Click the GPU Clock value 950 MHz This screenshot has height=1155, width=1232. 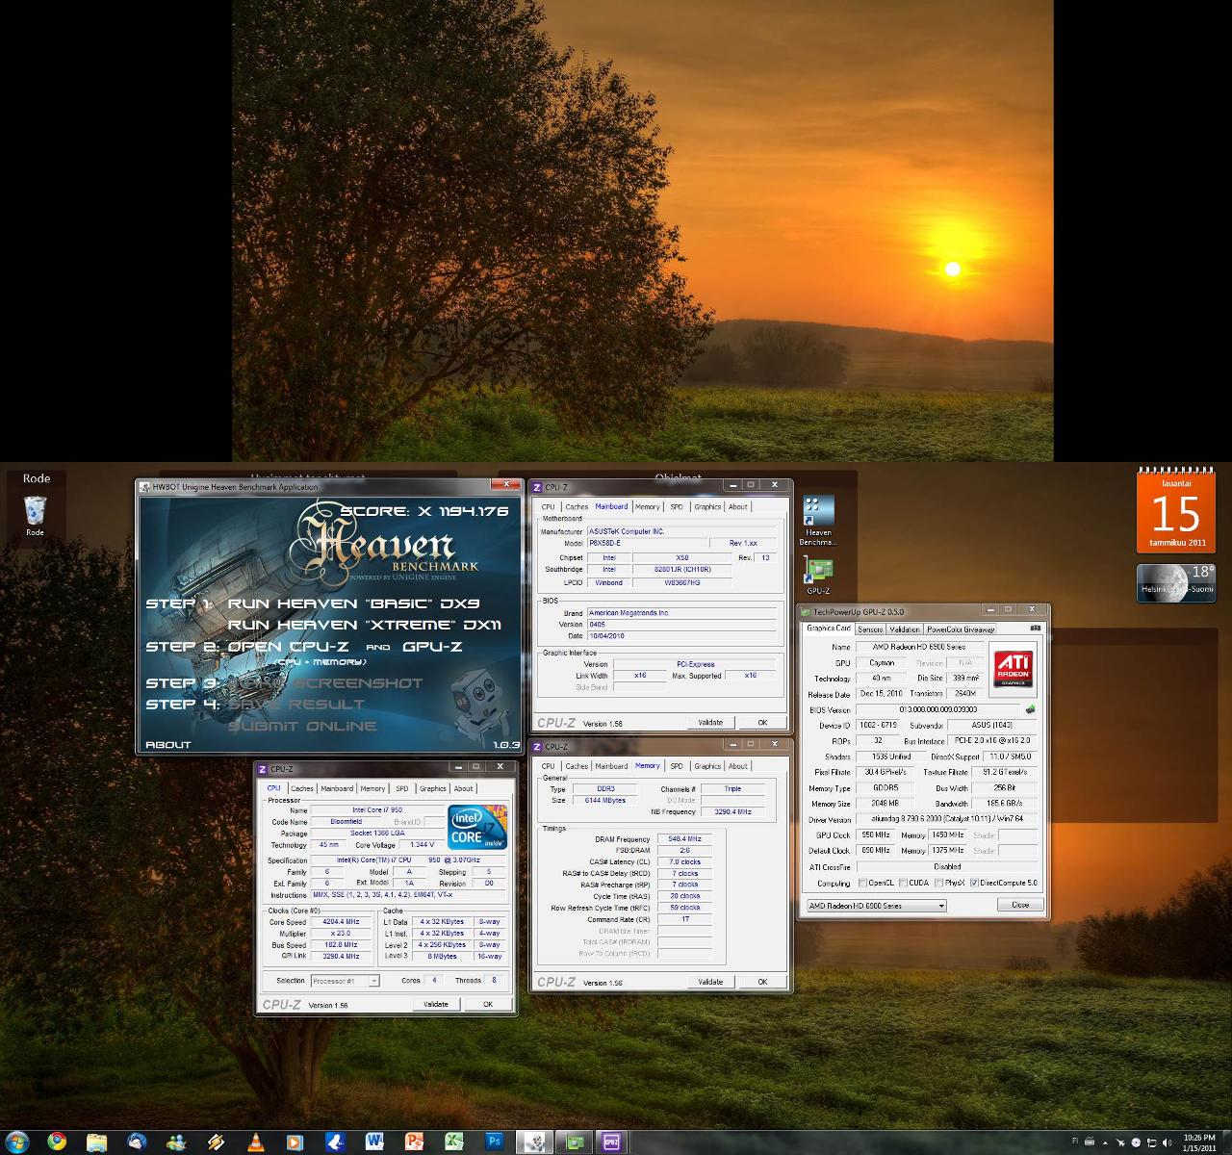click(x=876, y=835)
